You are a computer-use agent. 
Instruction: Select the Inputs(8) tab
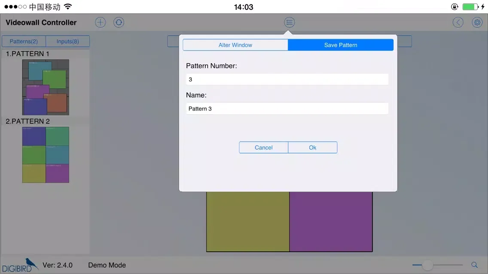[67, 41]
